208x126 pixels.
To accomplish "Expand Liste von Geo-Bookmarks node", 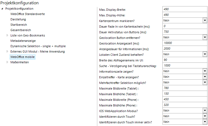I will click(8, 35).
